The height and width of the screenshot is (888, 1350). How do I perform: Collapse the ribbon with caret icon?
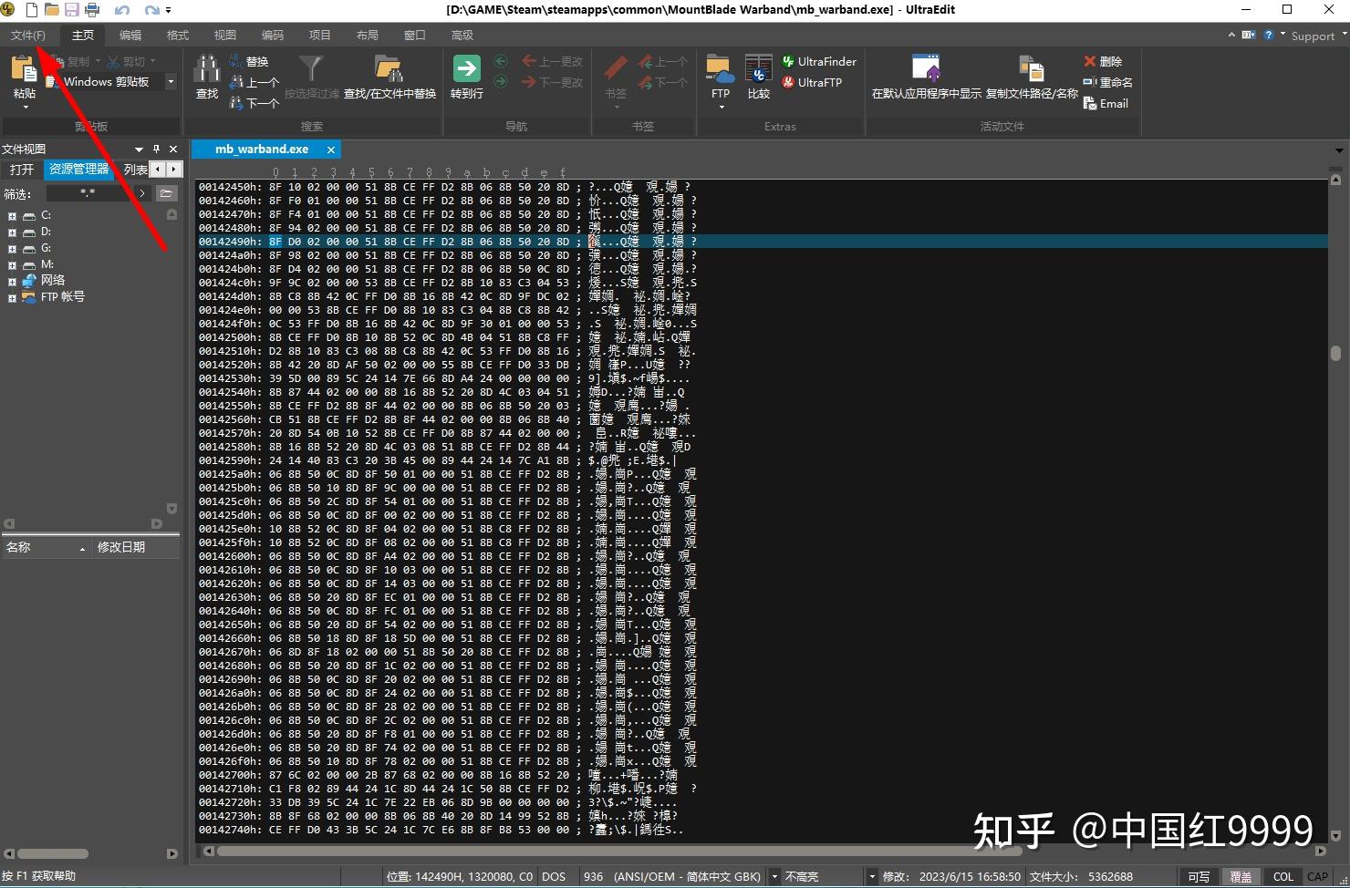pyautogui.click(x=1231, y=36)
